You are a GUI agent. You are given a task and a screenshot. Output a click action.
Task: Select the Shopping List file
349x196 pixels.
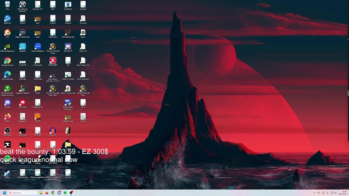click(38, 104)
